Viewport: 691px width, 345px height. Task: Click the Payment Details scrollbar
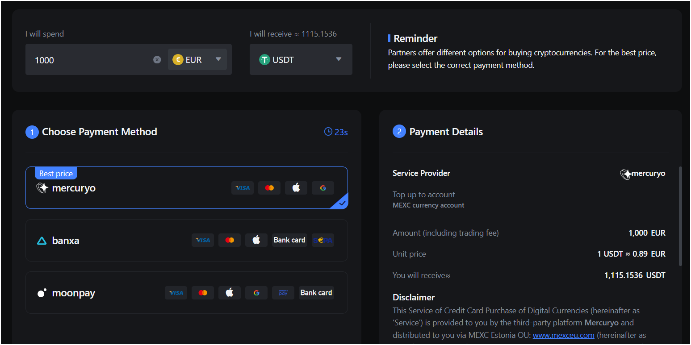click(680, 216)
